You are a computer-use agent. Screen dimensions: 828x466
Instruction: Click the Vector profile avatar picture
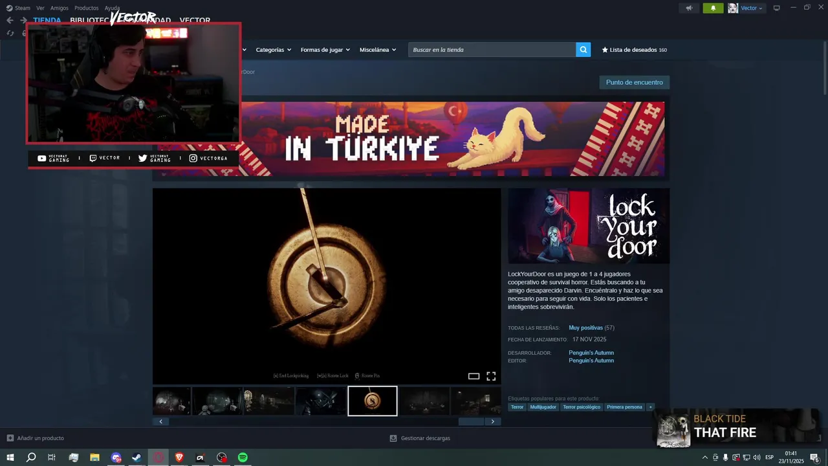point(733,8)
